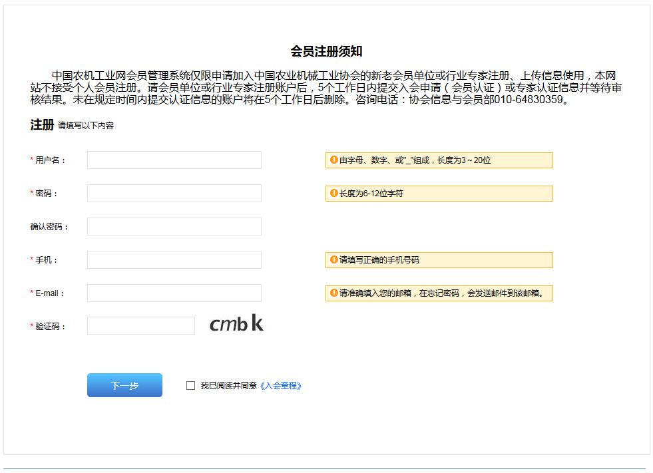
Task: Click into the 密码 input box
Action: (174, 194)
